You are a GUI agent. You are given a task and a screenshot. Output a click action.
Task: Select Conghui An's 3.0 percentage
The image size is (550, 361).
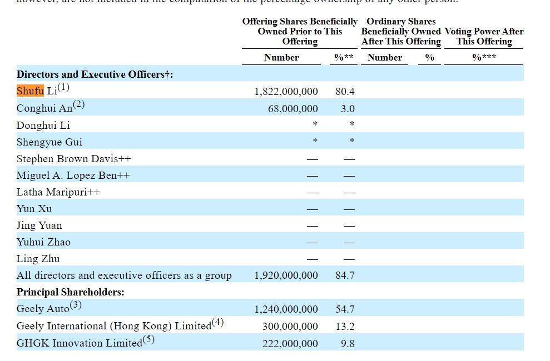coord(348,108)
